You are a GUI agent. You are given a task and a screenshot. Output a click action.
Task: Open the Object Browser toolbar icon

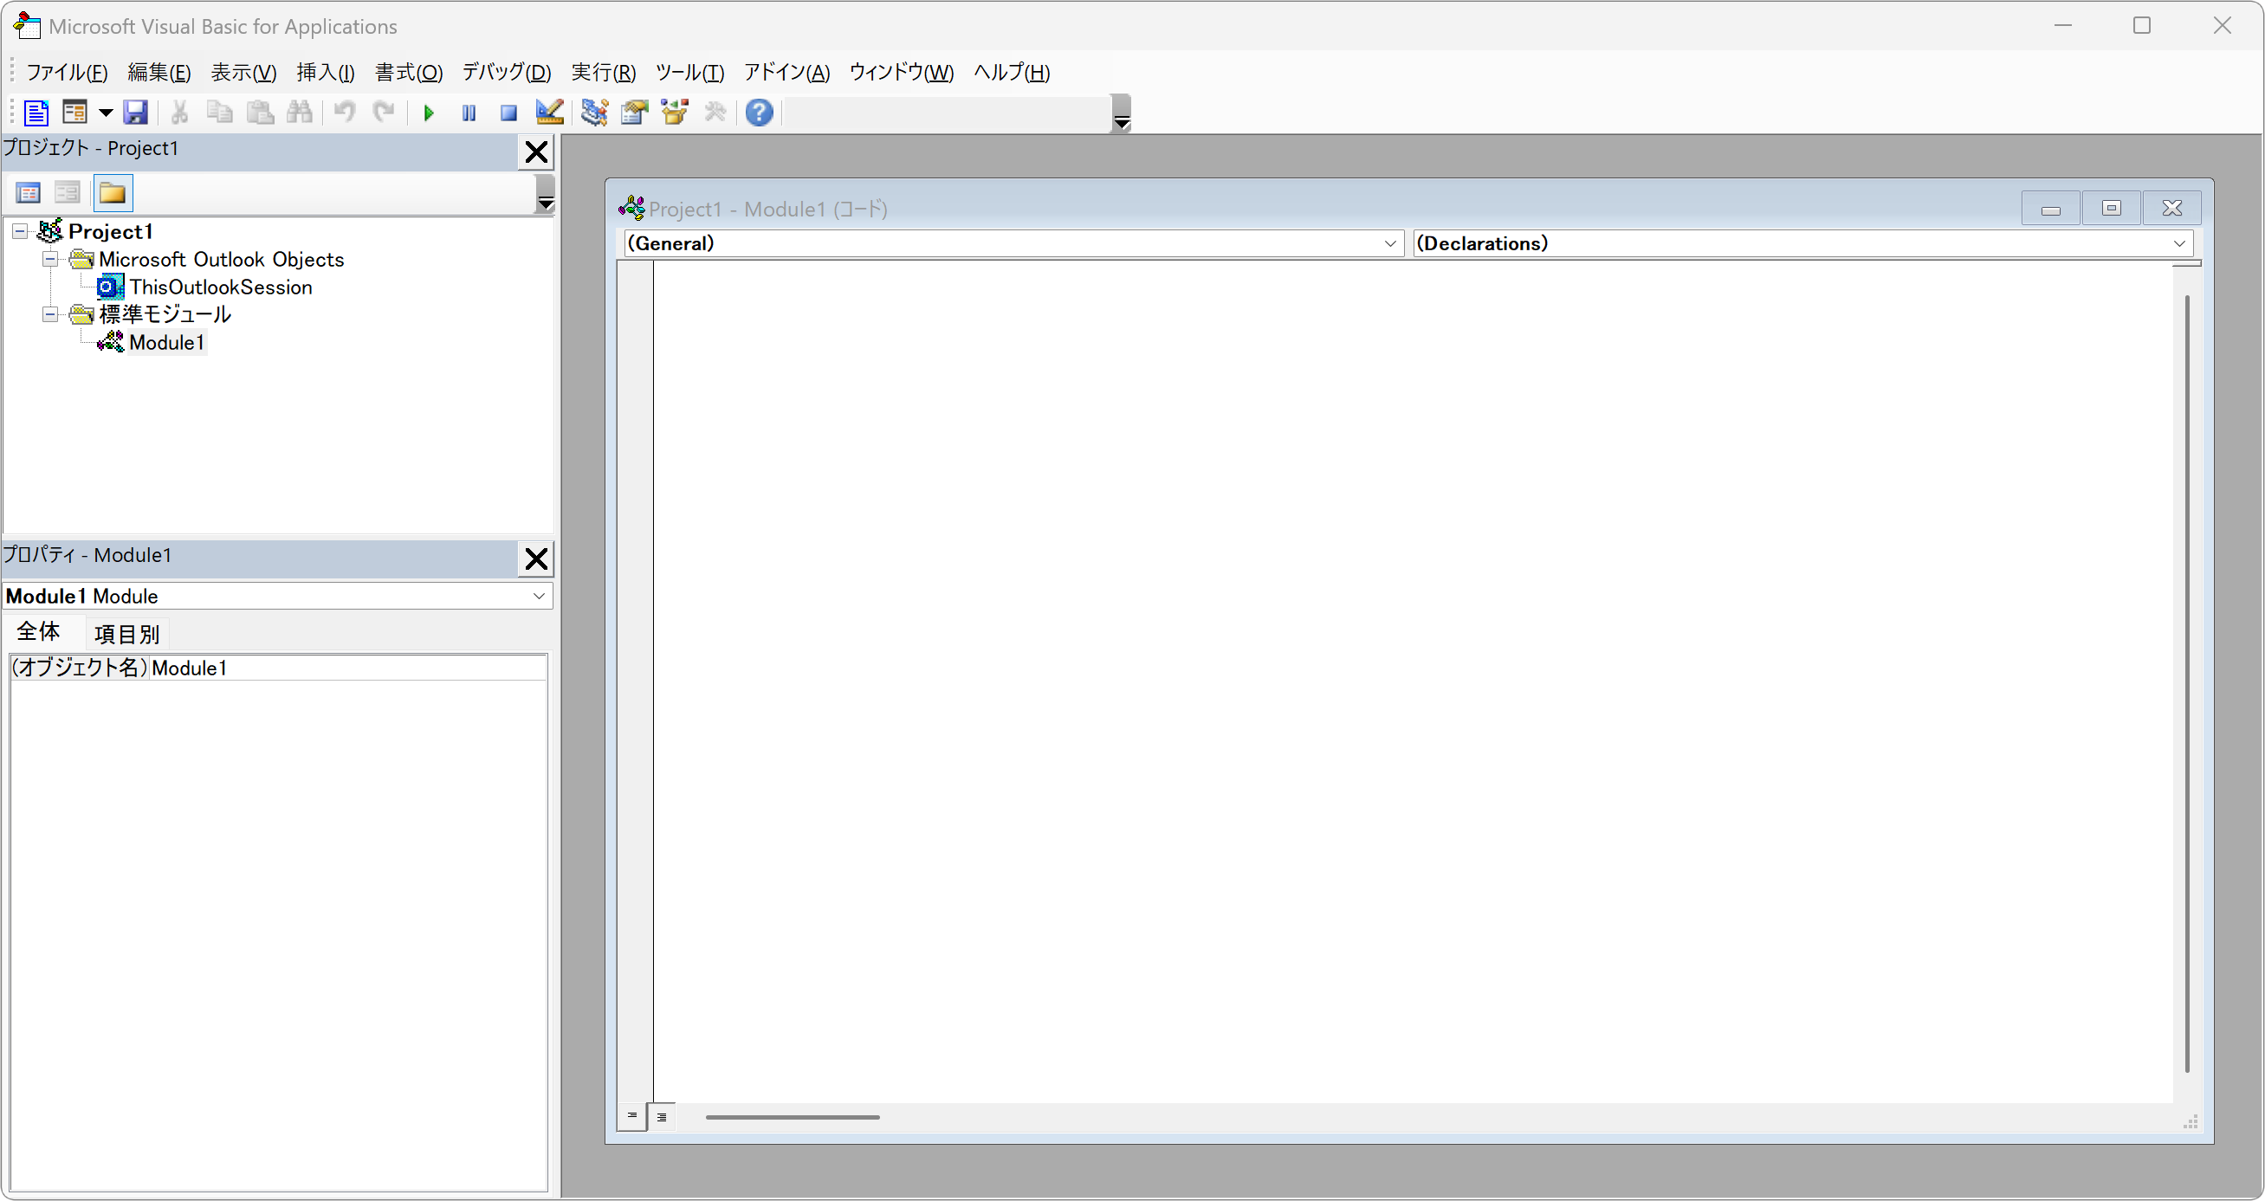pyautogui.click(x=675, y=113)
